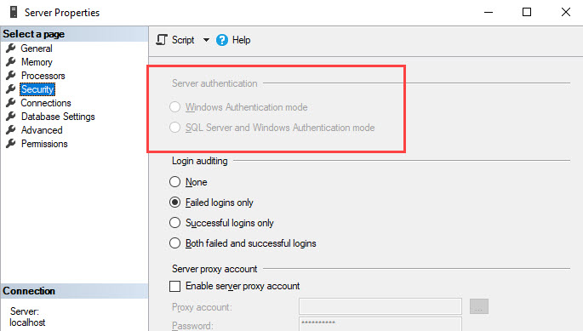Open the Memory page

(x=37, y=62)
